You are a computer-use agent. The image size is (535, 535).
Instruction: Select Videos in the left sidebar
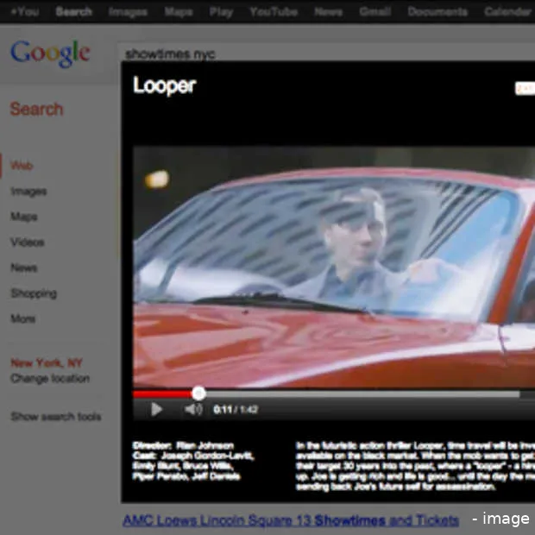(x=28, y=242)
